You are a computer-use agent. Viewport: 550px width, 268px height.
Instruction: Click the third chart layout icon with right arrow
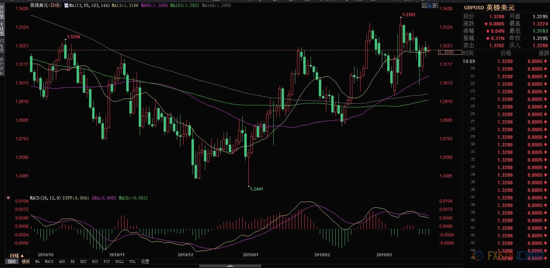point(435,6)
